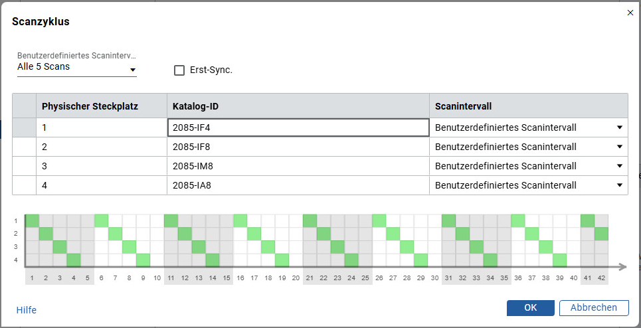Viewport: 641px width, 328px height.
Task: Select Physischer Steckplatz cell 4
Action: tap(102, 185)
